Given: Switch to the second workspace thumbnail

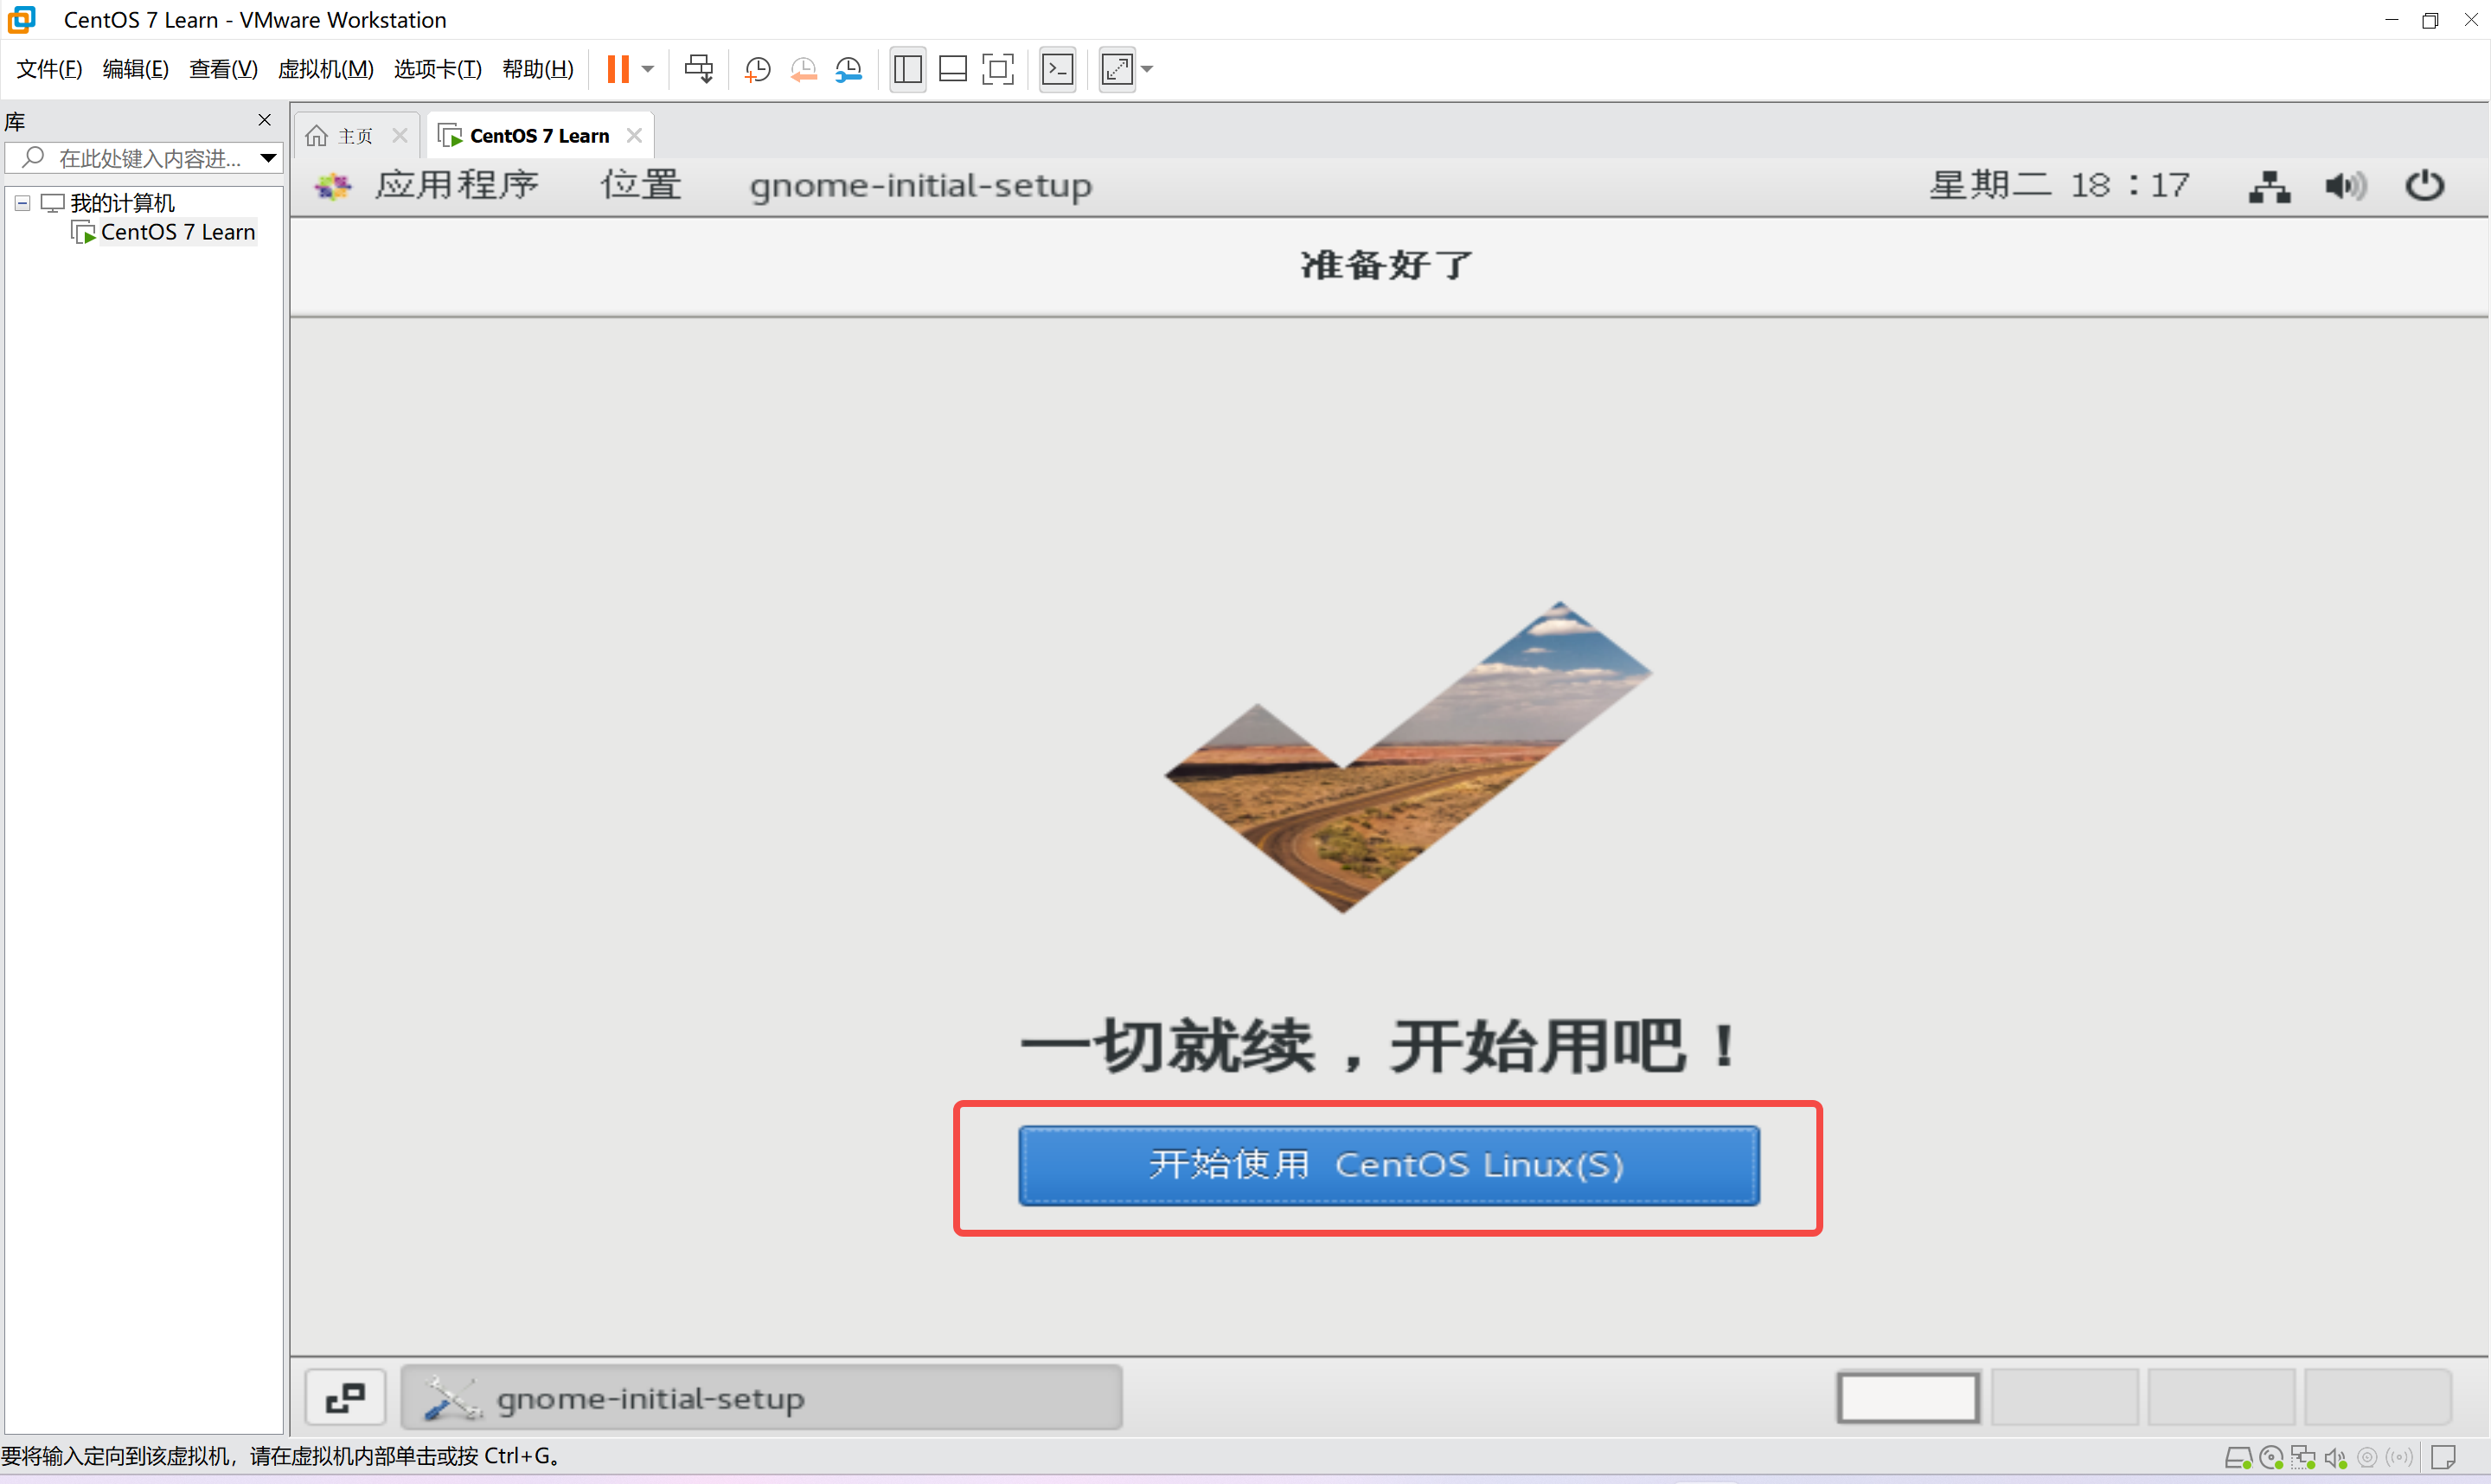Looking at the screenshot, I should coord(2064,1398).
